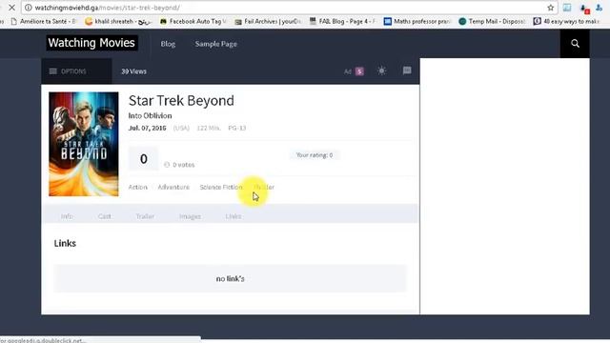
Task: Click the Into Oblivion tagline
Action: (x=151, y=116)
